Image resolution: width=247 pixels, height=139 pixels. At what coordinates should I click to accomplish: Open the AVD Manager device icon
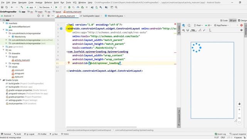[x=96, y=7]
